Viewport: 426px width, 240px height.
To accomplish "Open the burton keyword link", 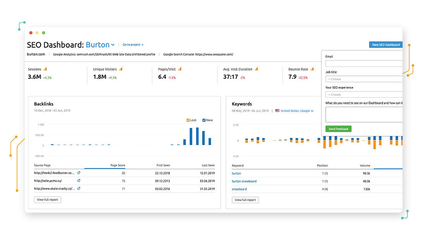I will pyautogui.click(x=236, y=173).
